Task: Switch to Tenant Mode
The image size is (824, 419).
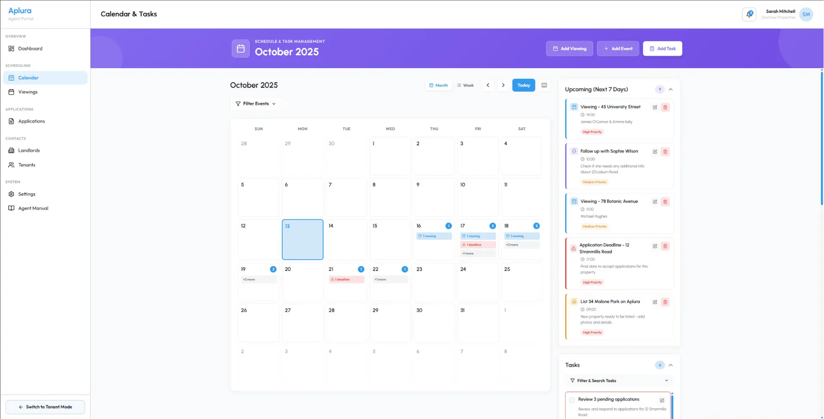Action: click(x=45, y=407)
